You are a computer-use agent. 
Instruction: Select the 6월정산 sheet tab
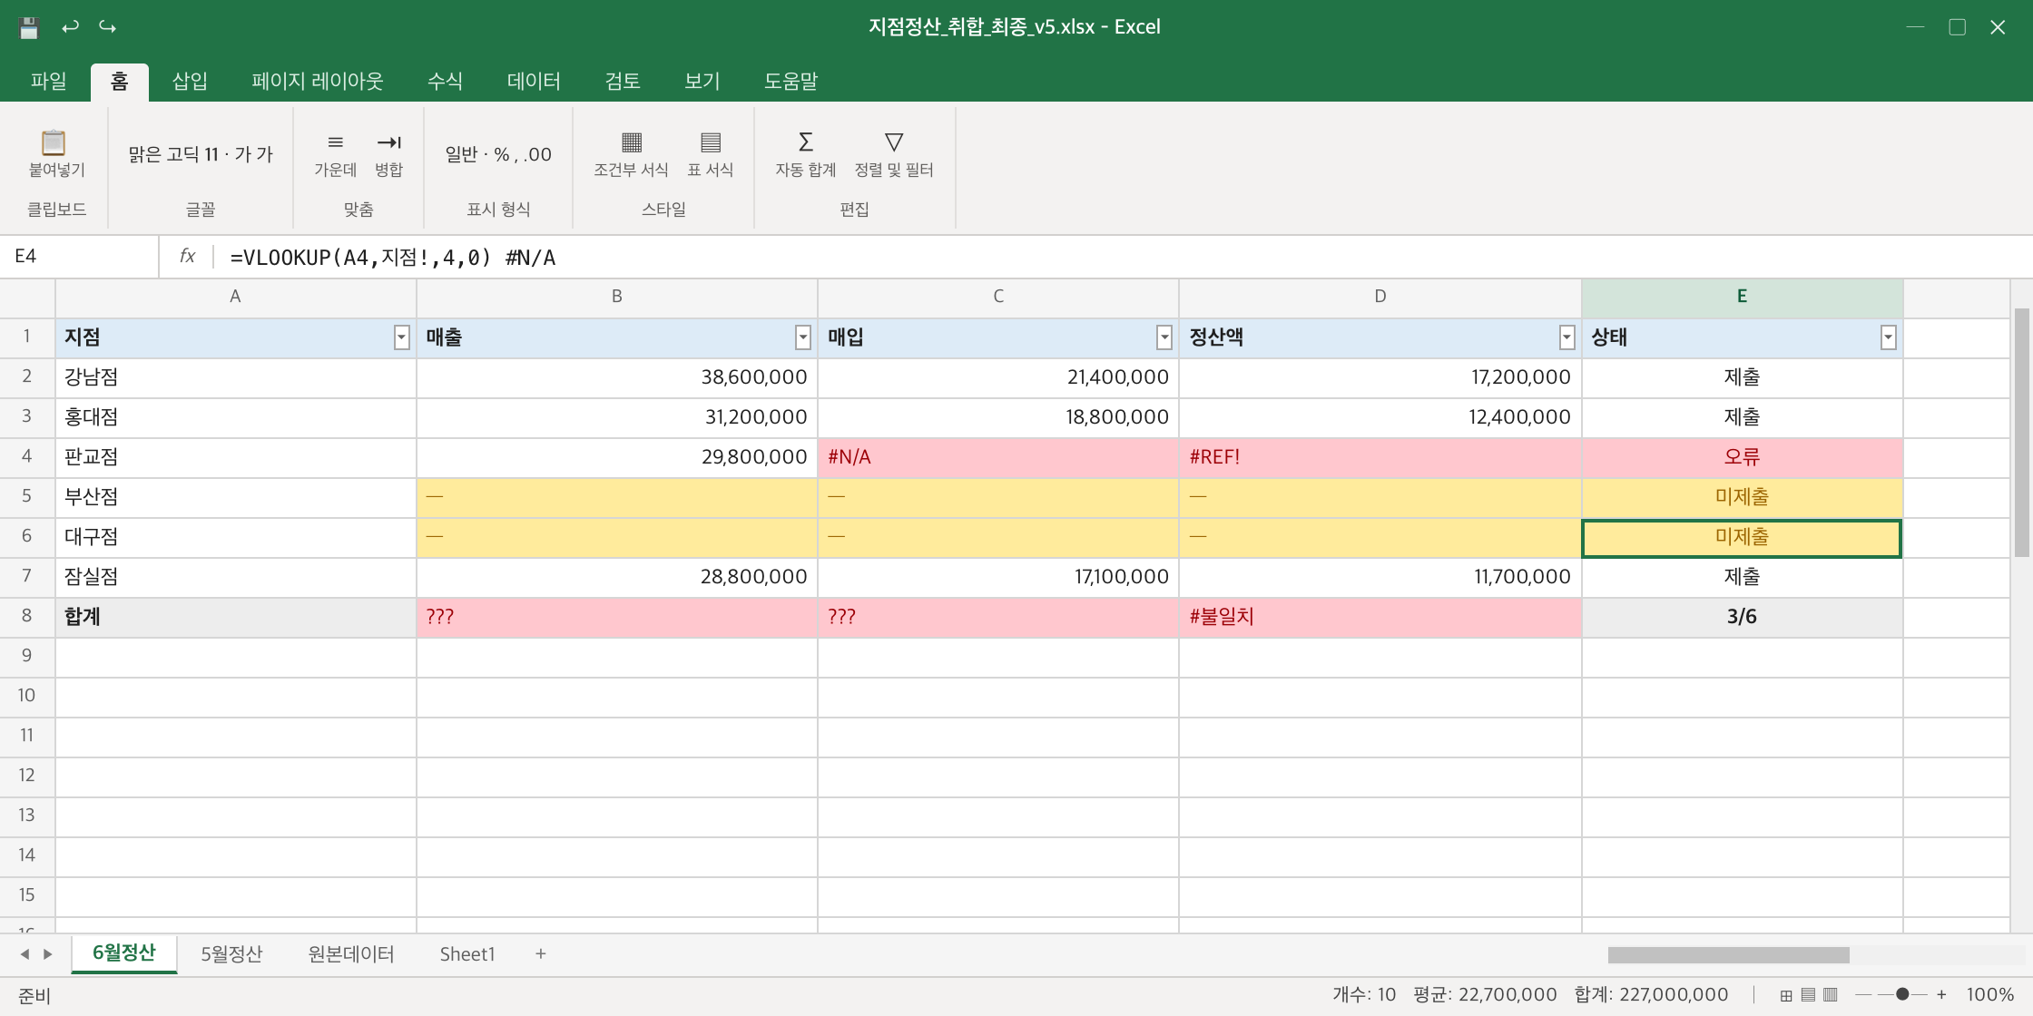pyautogui.click(x=124, y=953)
